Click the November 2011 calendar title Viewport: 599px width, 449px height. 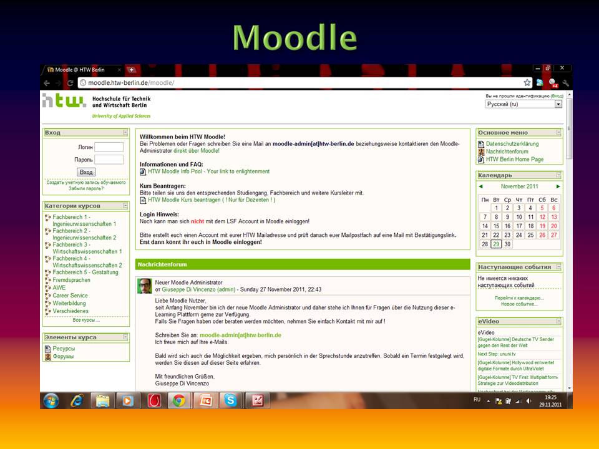pos(519,186)
